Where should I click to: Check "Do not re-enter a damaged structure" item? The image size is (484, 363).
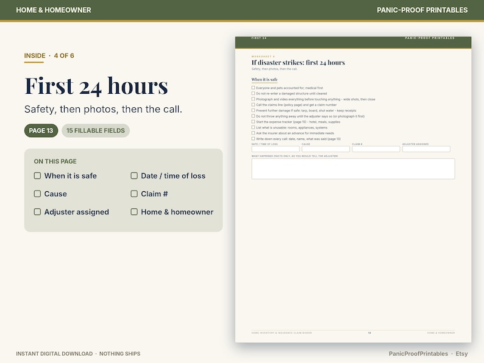point(253,93)
